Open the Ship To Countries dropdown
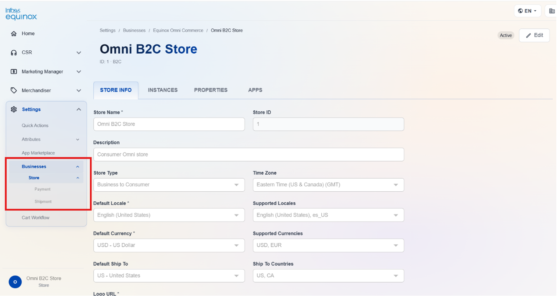 click(x=328, y=276)
